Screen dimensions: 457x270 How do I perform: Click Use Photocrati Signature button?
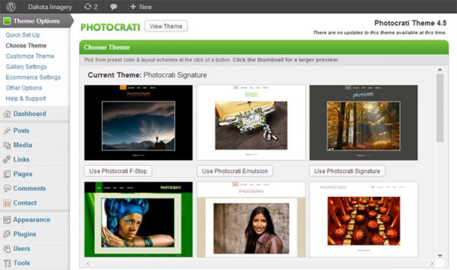coord(347,171)
